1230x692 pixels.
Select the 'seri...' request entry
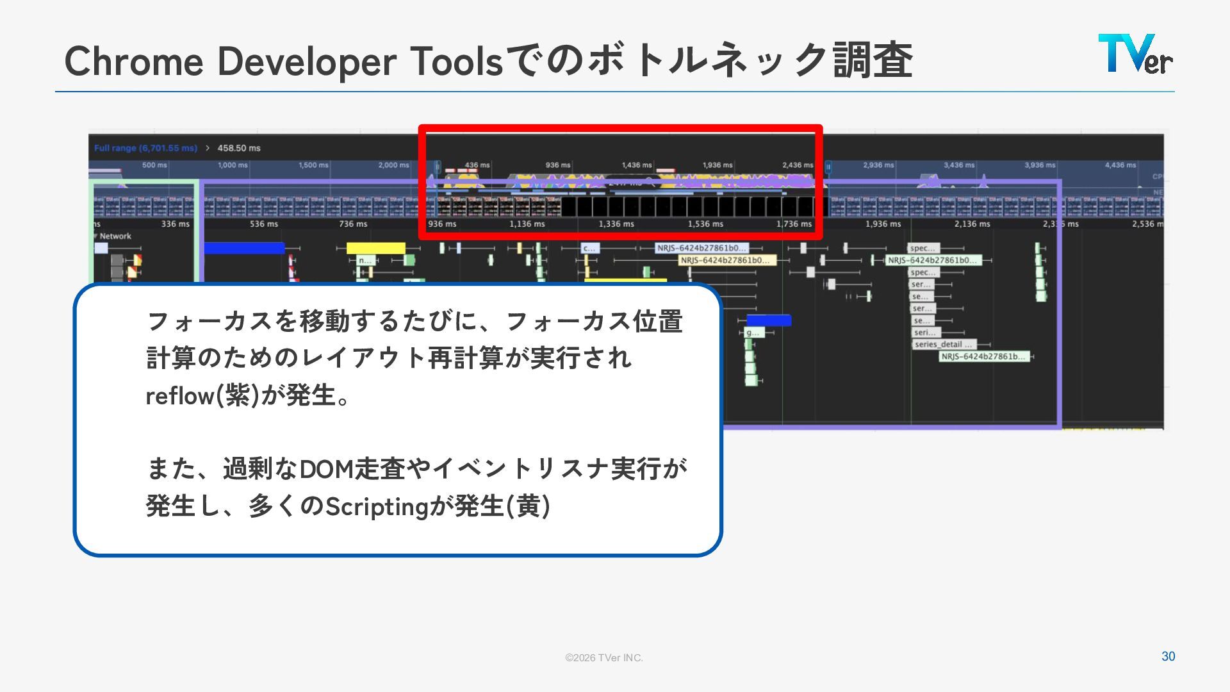click(925, 333)
